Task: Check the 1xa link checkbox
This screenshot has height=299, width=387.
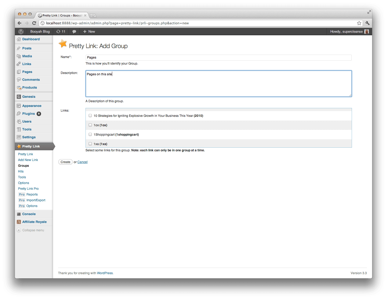Action: pos(90,144)
